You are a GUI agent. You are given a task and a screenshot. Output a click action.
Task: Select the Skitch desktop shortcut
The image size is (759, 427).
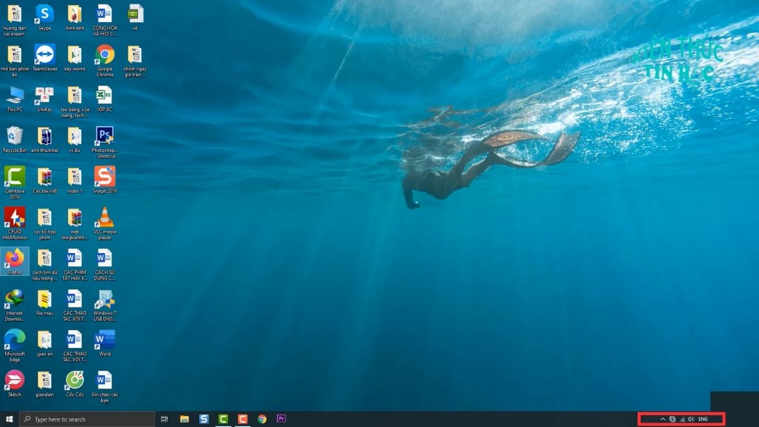[x=15, y=383]
